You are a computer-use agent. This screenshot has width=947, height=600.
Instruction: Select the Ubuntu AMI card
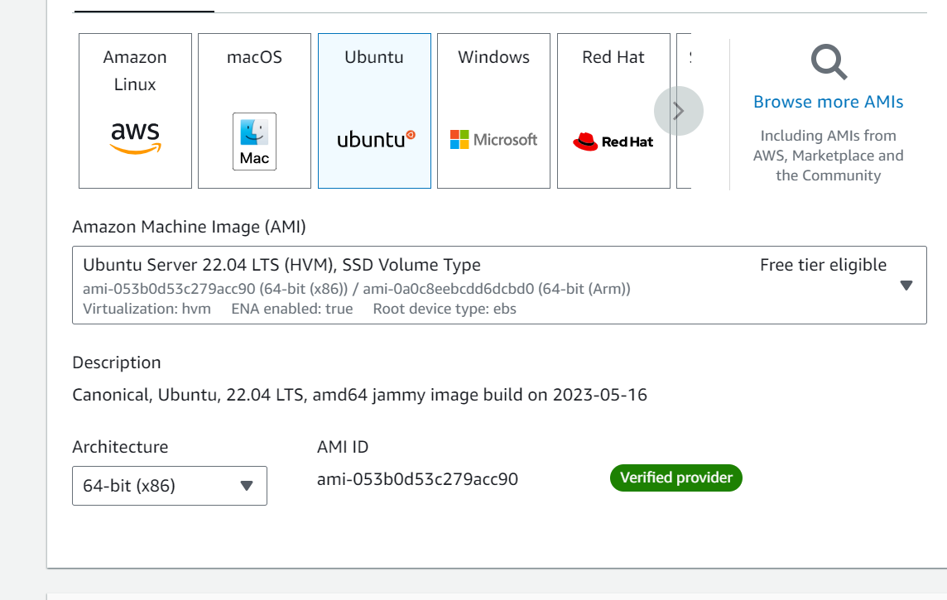[374, 111]
